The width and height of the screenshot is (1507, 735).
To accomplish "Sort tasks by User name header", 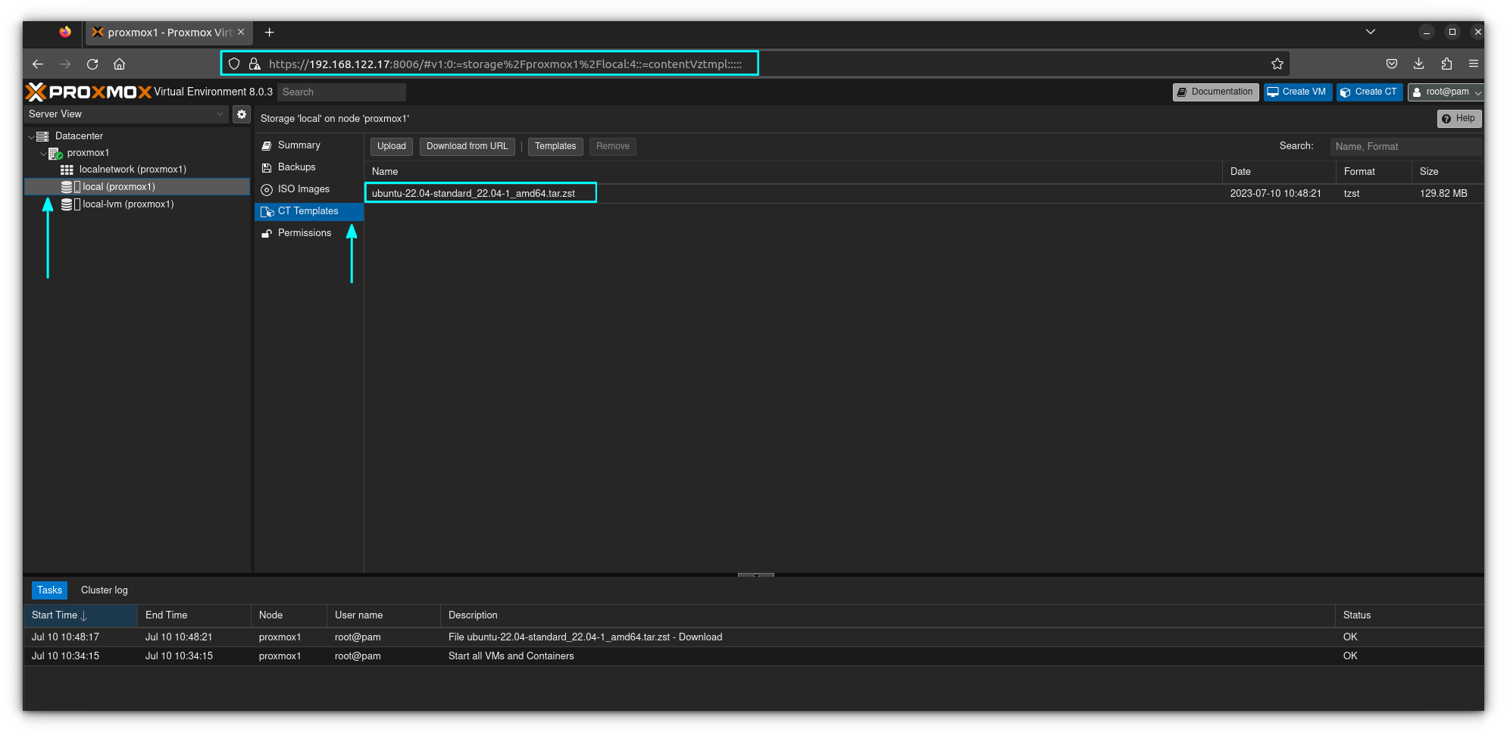I will pyautogui.click(x=383, y=615).
